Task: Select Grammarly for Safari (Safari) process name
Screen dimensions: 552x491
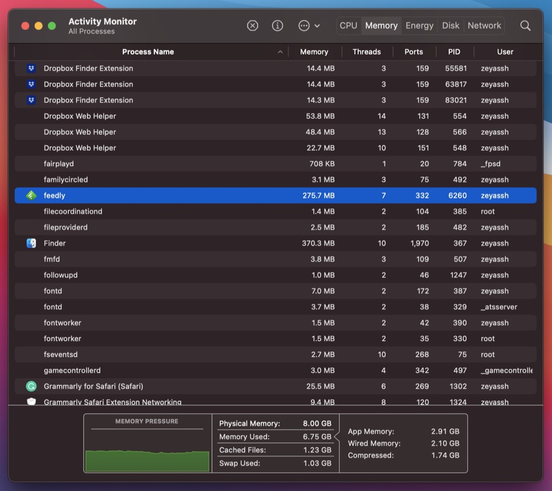Action: point(93,386)
